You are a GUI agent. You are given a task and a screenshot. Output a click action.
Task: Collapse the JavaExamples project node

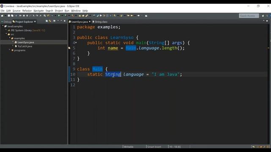(3, 26)
